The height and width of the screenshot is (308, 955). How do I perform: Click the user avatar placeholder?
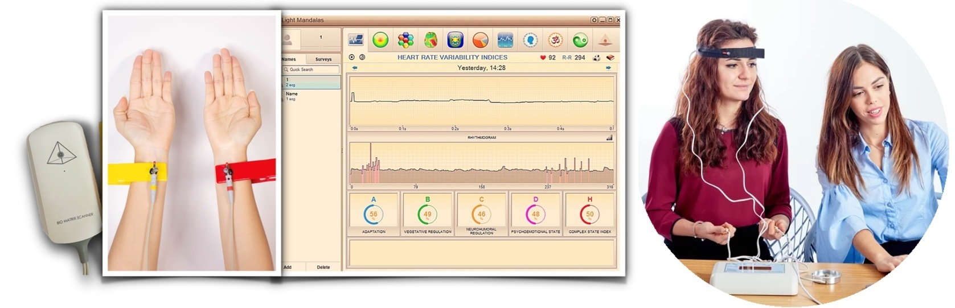[288, 40]
